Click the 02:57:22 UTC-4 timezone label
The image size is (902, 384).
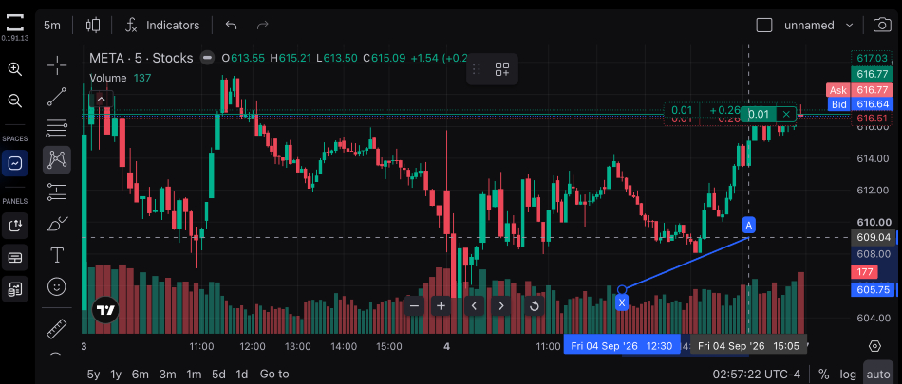pos(757,375)
